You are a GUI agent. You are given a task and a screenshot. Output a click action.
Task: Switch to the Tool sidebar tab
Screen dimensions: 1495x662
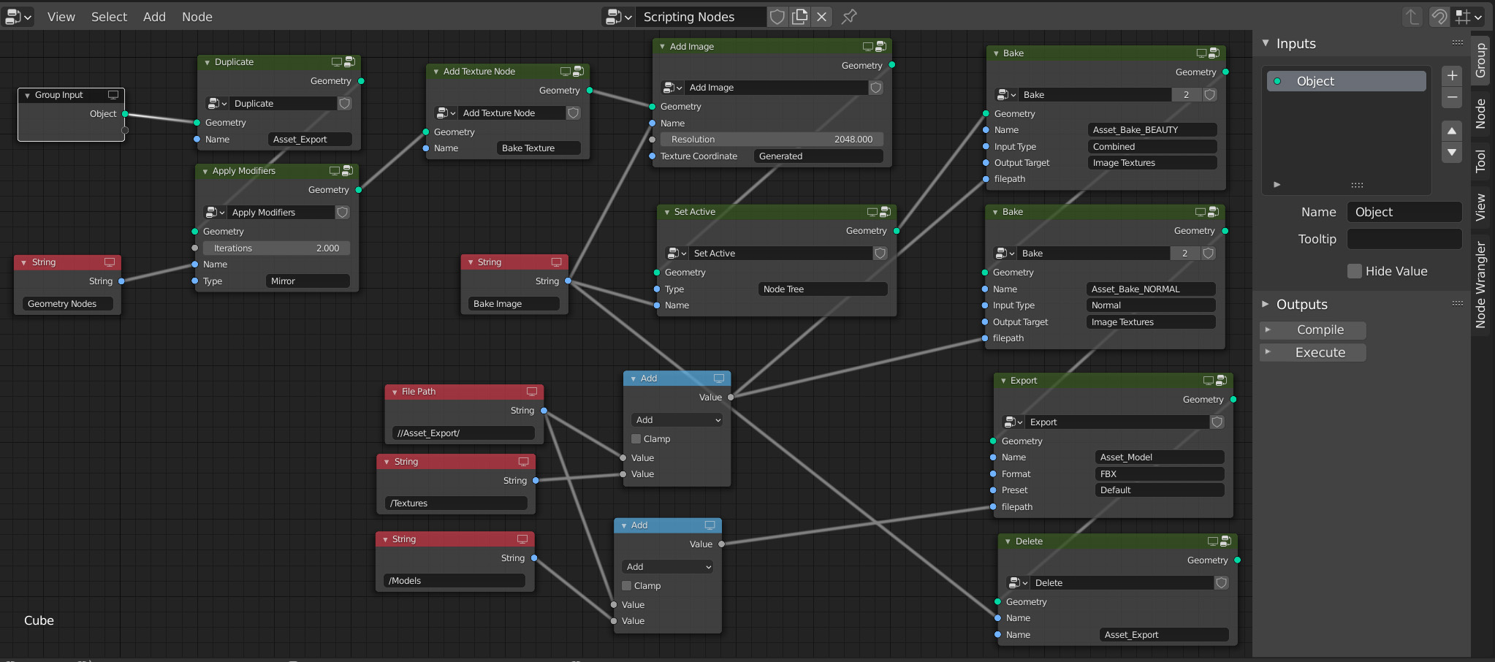click(1480, 161)
